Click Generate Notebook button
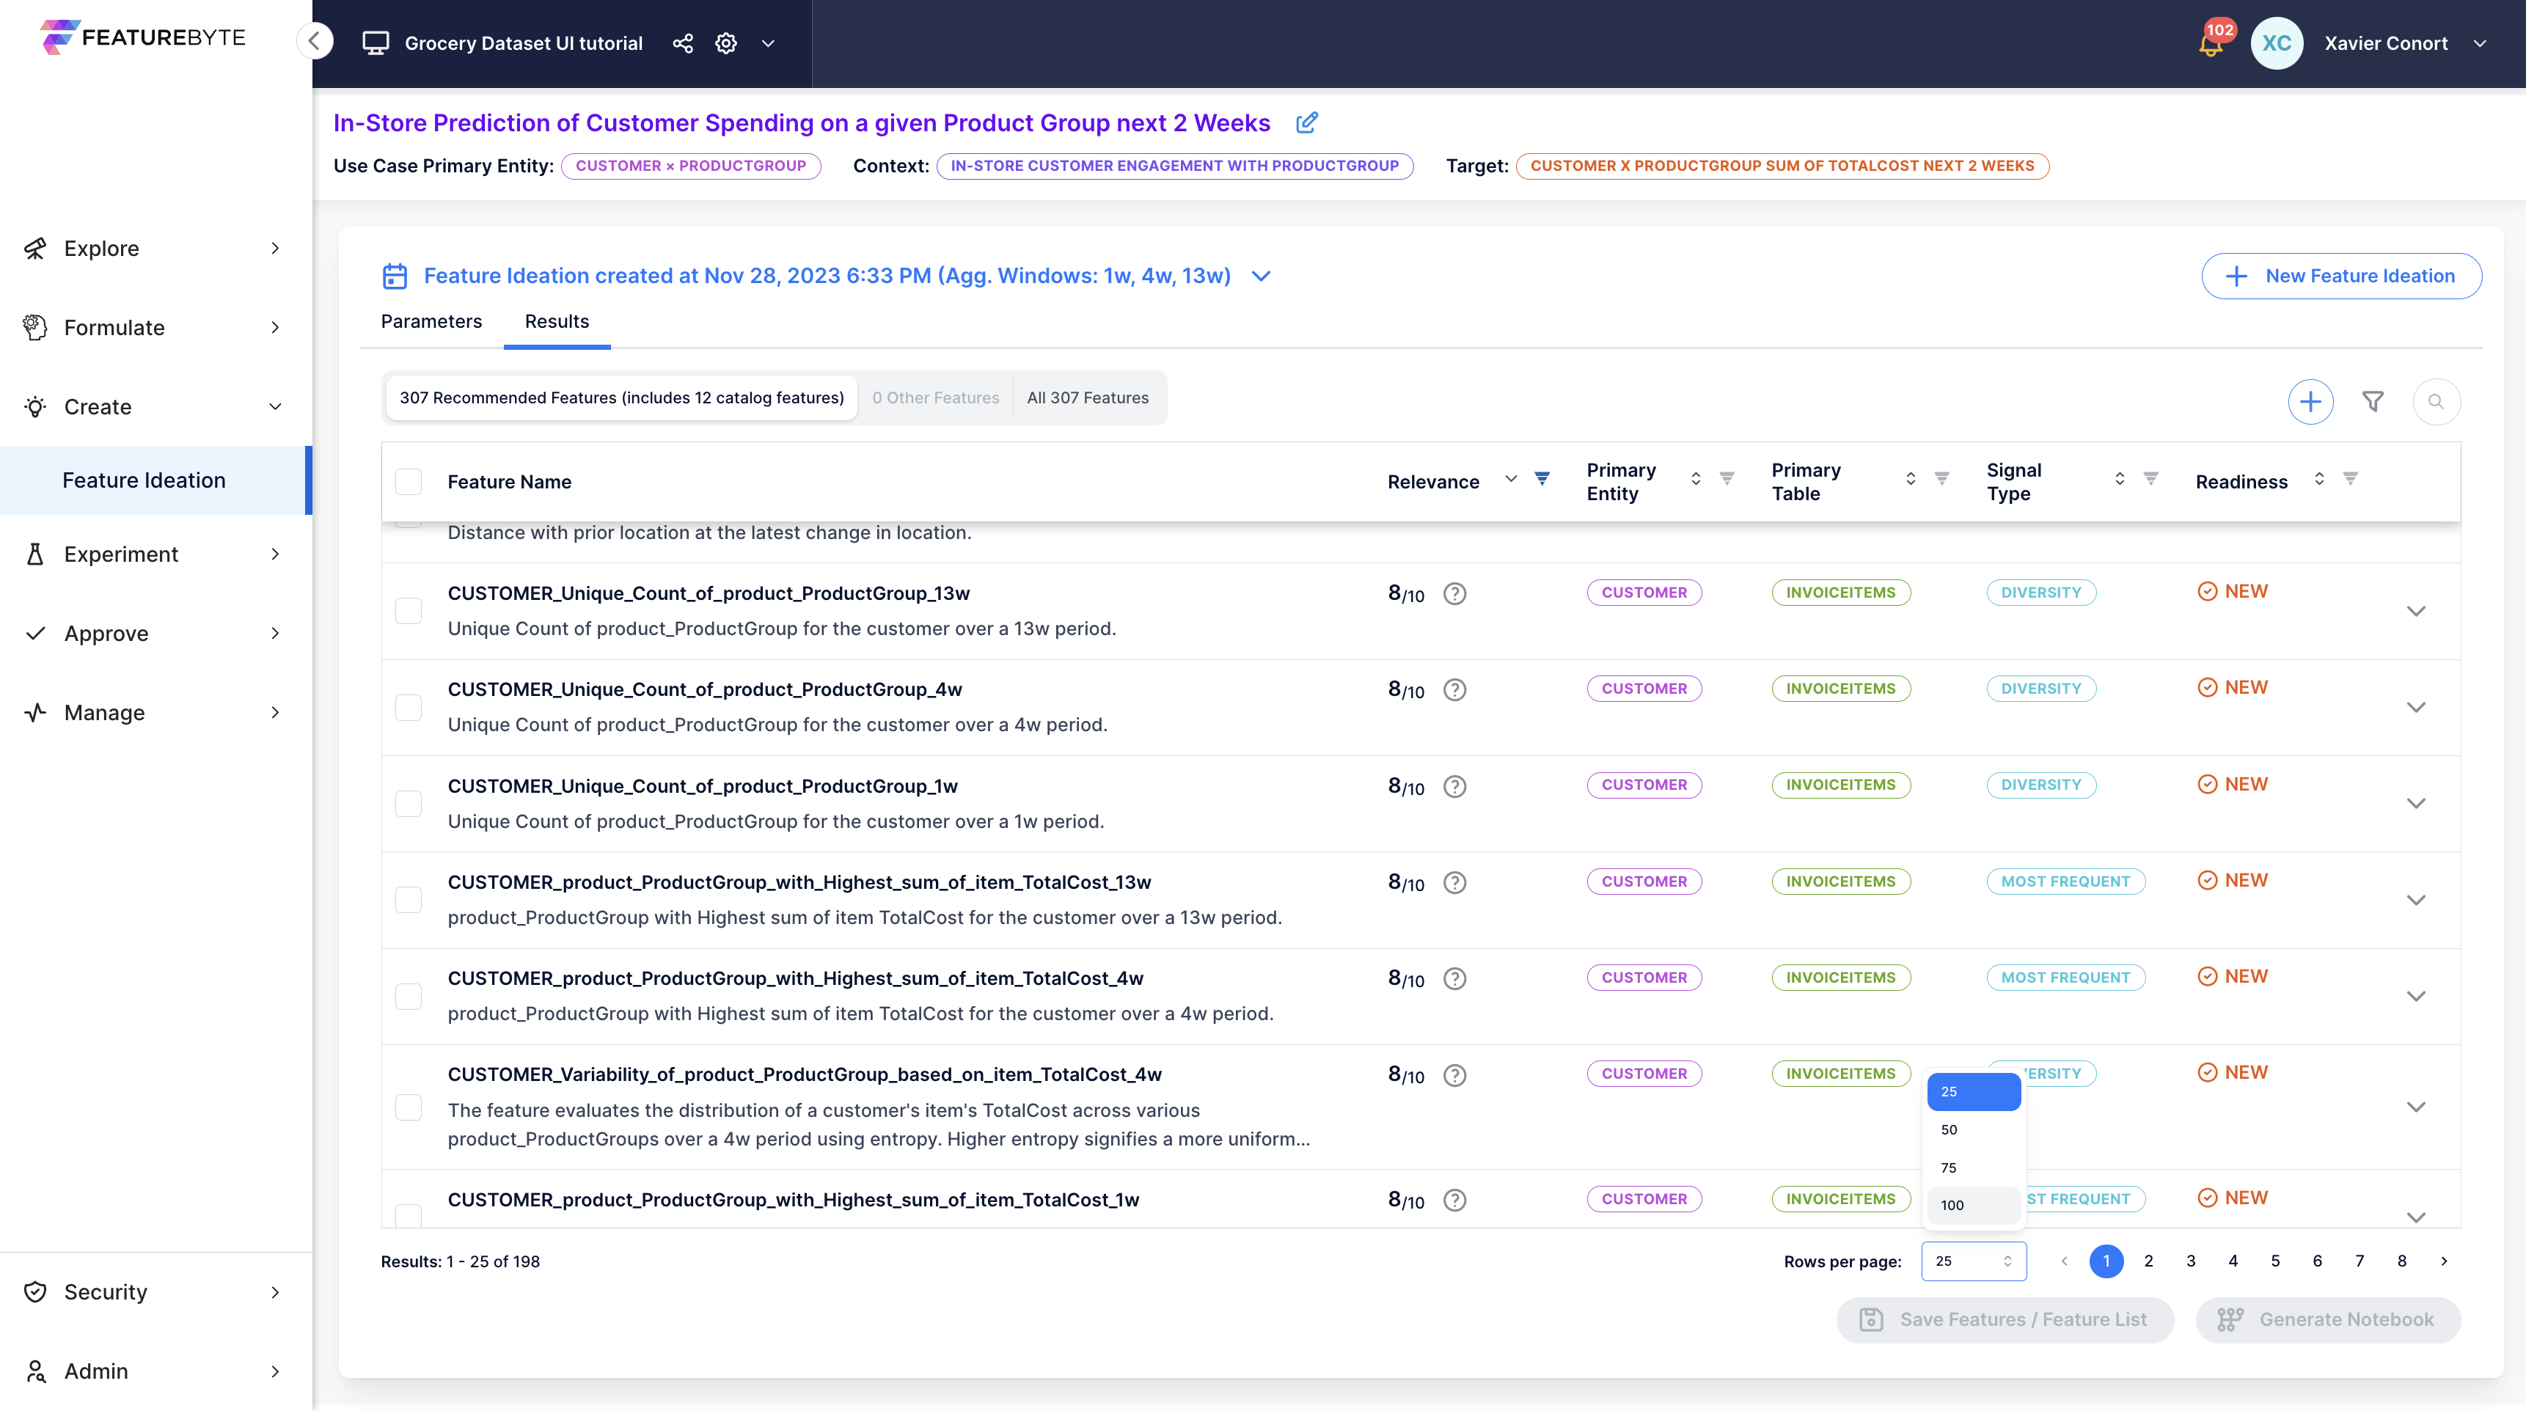2526x1411 pixels. (2328, 1320)
